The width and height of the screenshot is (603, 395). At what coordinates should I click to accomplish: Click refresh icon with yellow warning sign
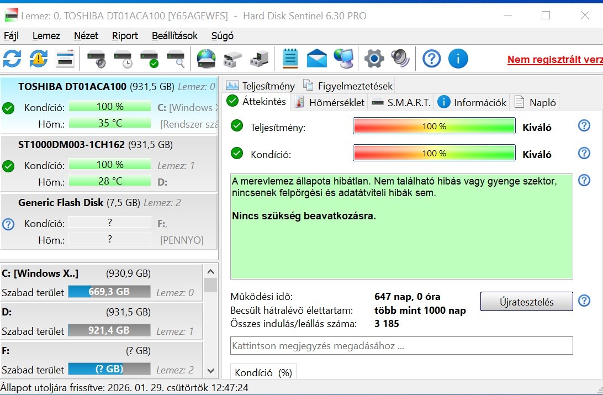point(39,59)
